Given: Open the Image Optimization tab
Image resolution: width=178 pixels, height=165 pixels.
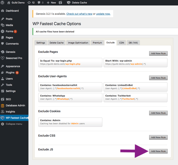Looking at the screenshot, I should tap(78, 43).
